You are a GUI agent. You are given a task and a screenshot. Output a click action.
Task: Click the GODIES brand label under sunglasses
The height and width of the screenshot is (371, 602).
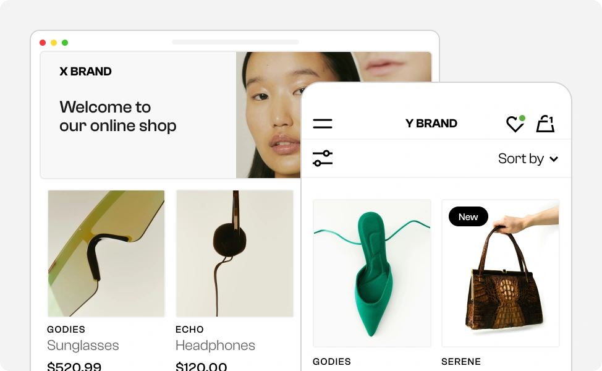(66, 330)
